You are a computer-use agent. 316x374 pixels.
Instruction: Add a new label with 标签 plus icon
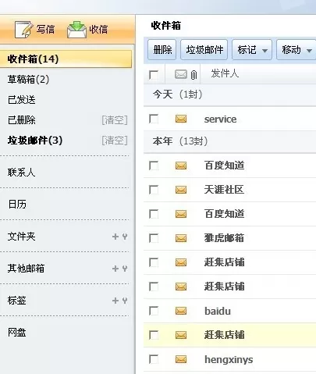coord(115,301)
